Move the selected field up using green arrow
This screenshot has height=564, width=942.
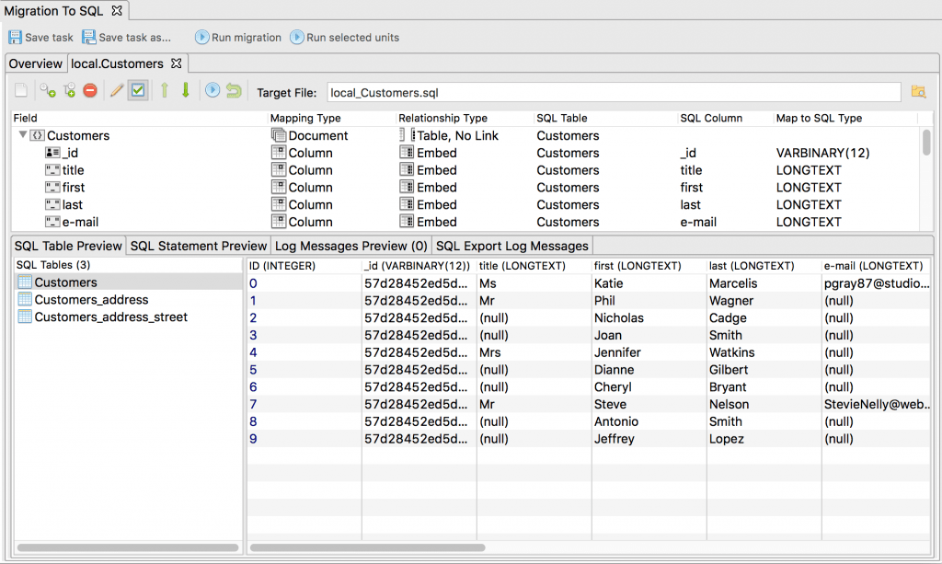tap(165, 90)
